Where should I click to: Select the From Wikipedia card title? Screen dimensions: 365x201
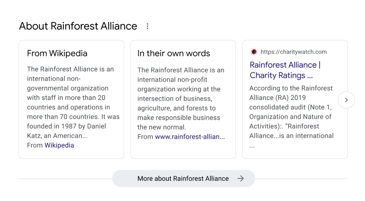tap(57, 53)
